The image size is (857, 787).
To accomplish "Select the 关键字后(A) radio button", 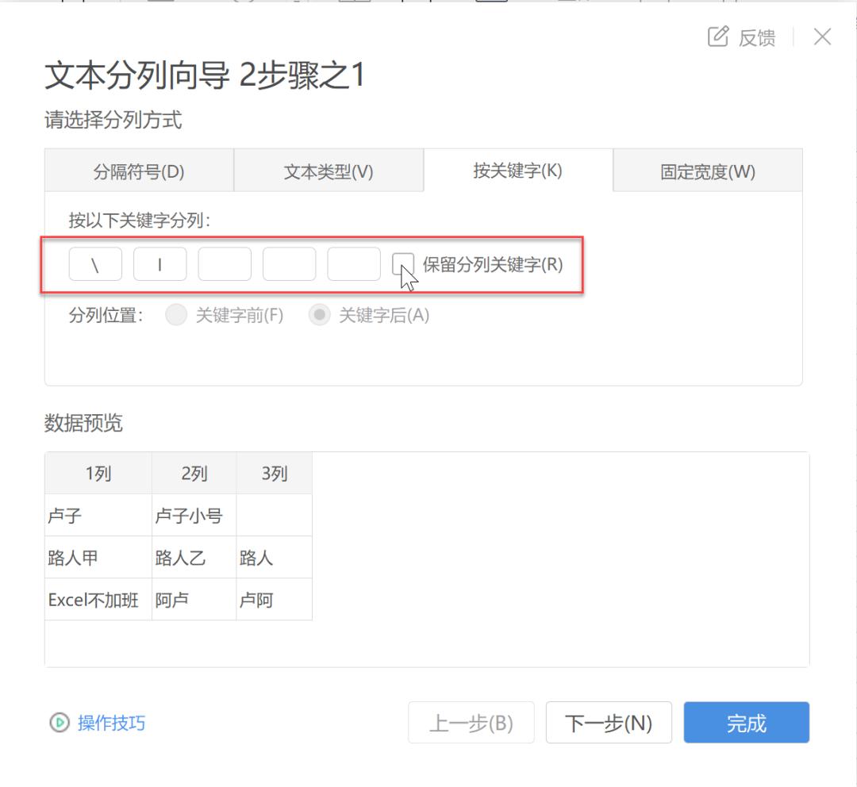I will click(x=321, y=315).
